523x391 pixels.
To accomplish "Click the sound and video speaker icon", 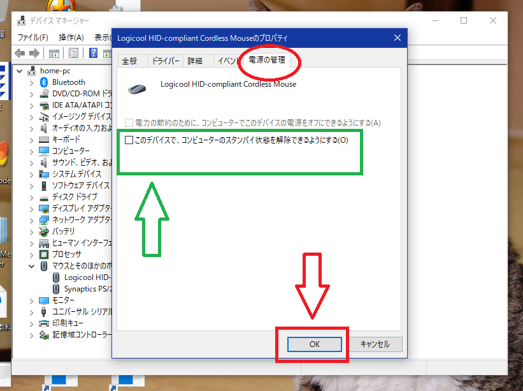I will [44, 162].
